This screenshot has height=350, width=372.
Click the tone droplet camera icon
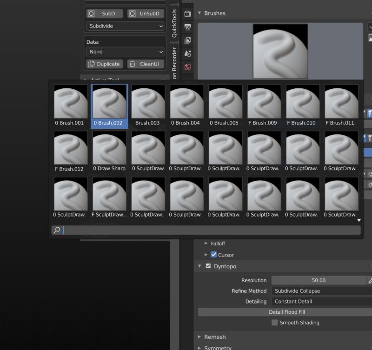click(x=187, y=54)
